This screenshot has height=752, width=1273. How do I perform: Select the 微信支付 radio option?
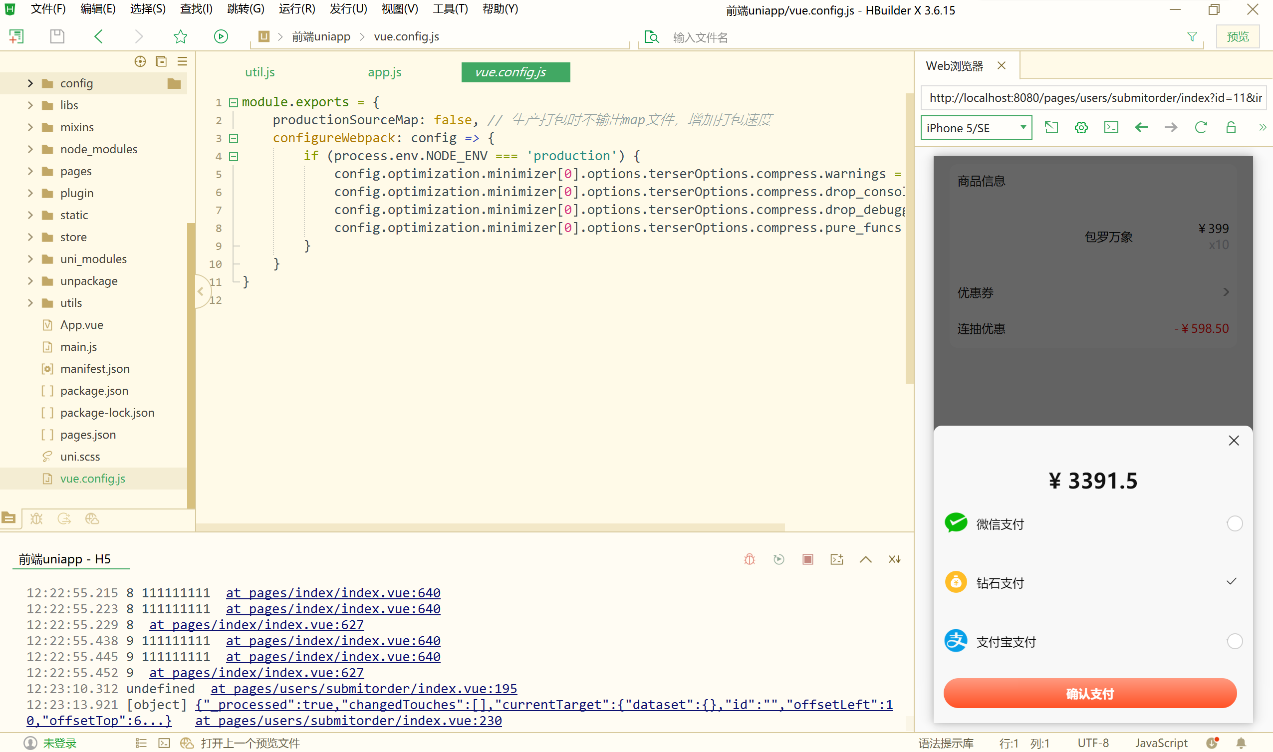click(x=1235, y=523)
